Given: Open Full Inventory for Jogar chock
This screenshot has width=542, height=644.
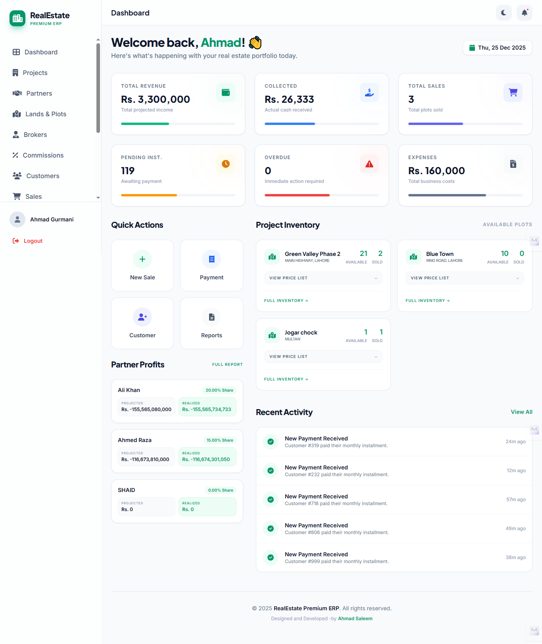Looking at the screenshot, I should pyautogui.click(x=286, y=379).
